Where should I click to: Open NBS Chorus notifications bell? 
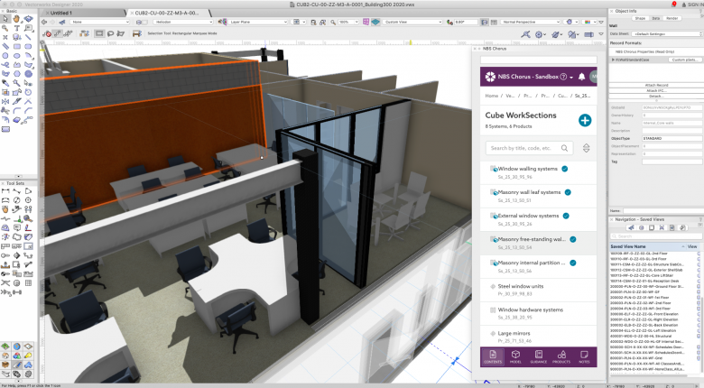coord(581,77)
